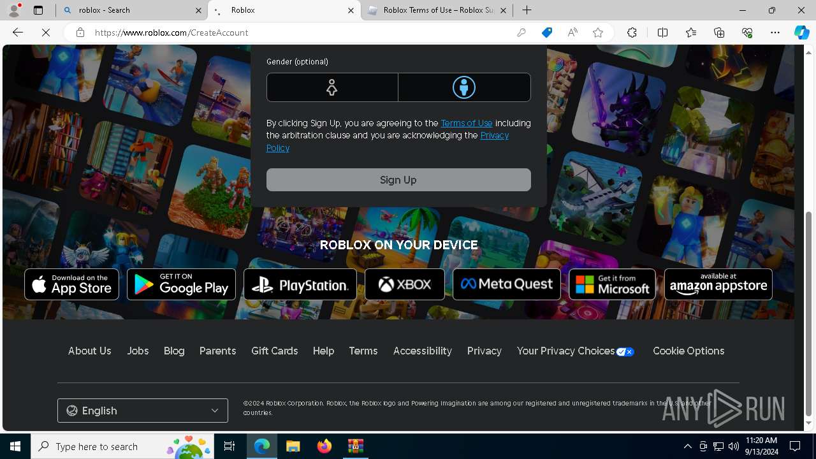816x459 pixels.
Task: Expand the English language dropdown
Action: click(143, 411)
